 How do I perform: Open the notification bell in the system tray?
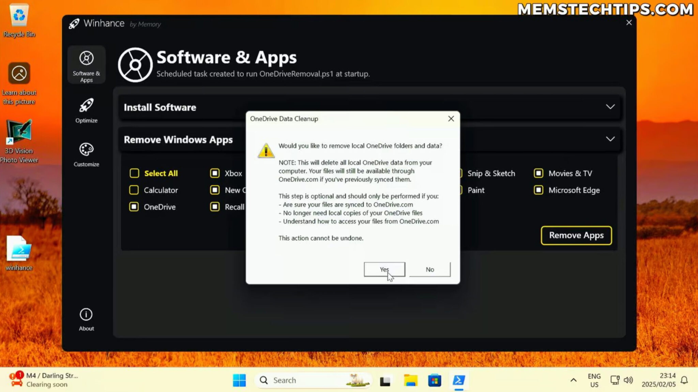point(684,380)
